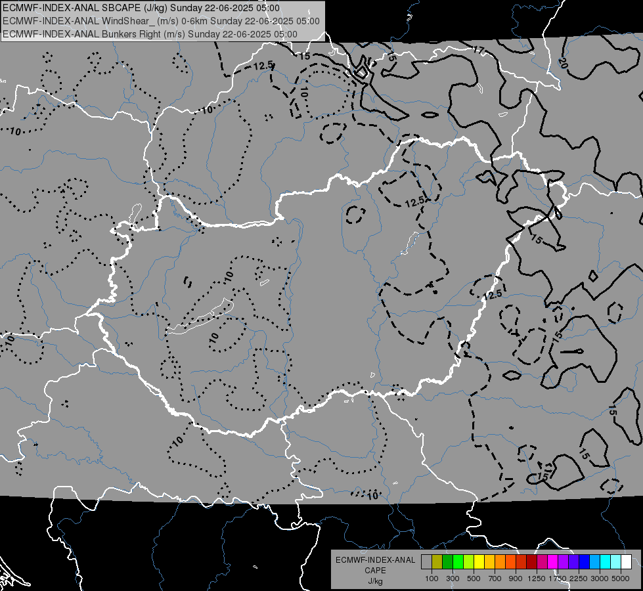Select the purple swatch after 1750
Image resolution: width=643 pixels, height=591 pixels.
pyautogui.click(x=563, y=562)
